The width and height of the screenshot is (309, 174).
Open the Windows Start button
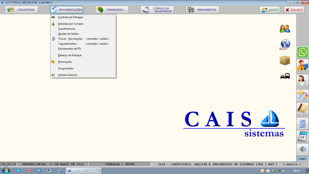6,170
